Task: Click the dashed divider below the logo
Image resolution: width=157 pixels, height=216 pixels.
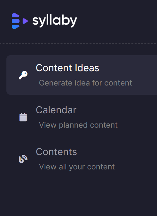Action: pyautogui.click(x=78, y=43)
